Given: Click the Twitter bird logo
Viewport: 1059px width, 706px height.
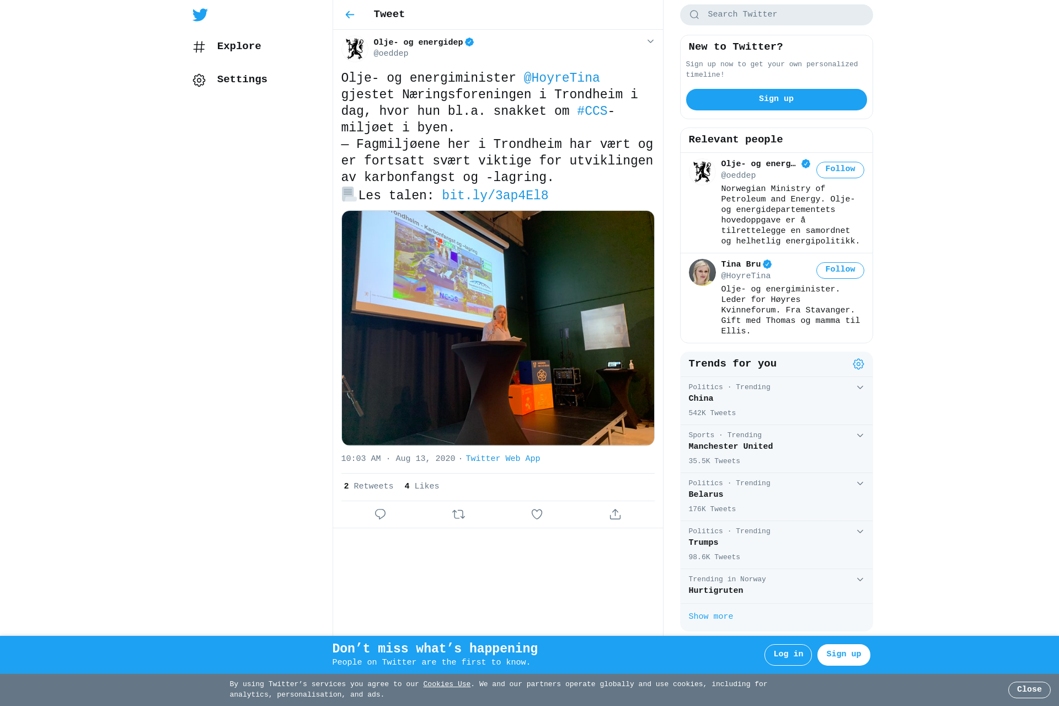Looking at the screenshot, I should (200, 15).
